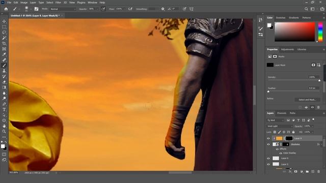
Task: Open the search icon at top right
Action: point(306,9)
